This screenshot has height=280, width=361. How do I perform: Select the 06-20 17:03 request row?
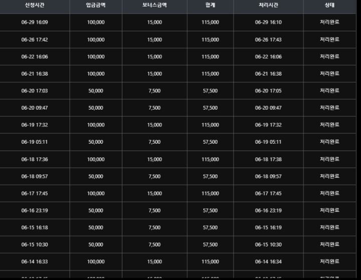coord(178,91)
